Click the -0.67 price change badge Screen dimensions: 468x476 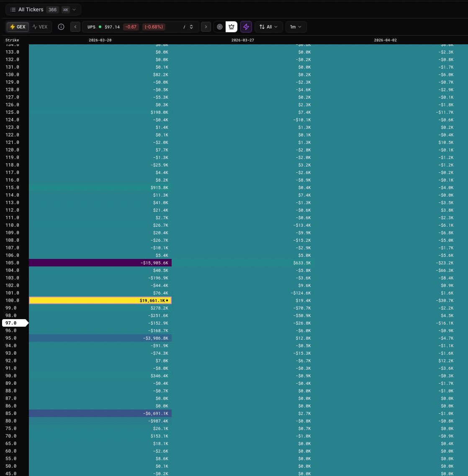click(x=131, y=27)
